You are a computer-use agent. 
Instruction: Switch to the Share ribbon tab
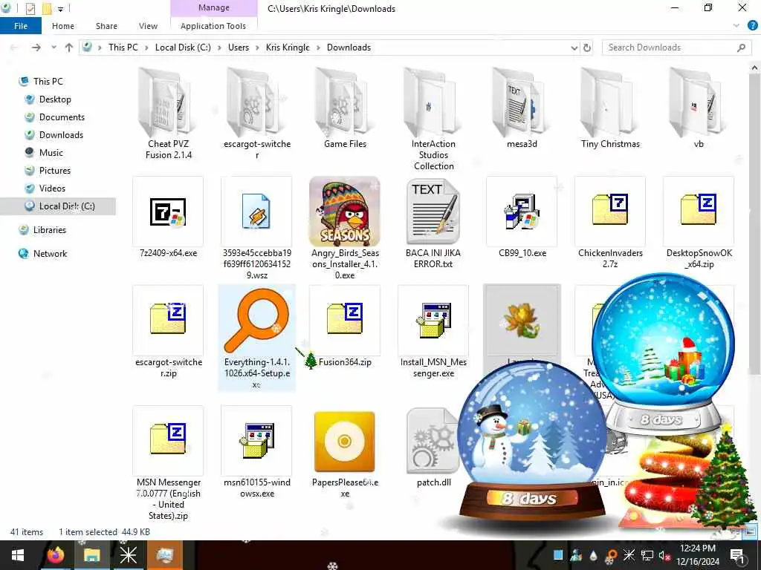coord(106,26)
